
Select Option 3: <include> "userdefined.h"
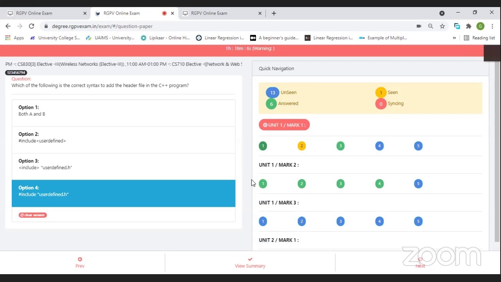(x=124, y=166)
